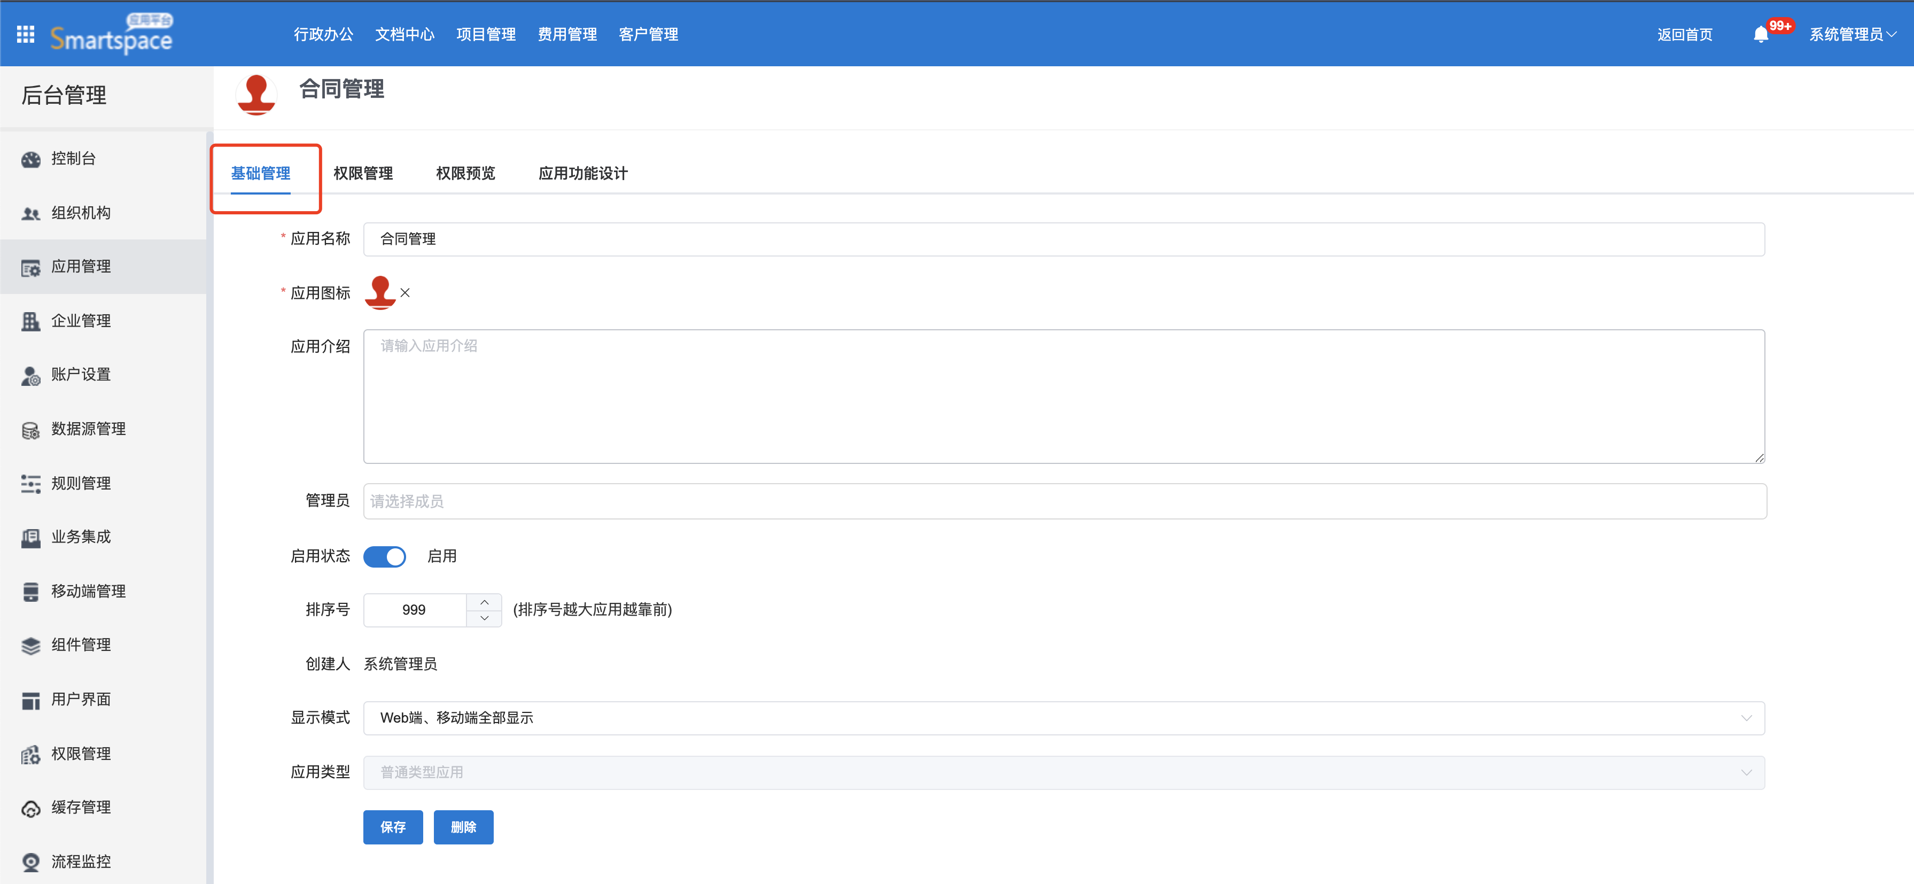Screen dimensions: 1914x884
Task: Open 数据源管理 sidebar item
Action: [88, 429]
